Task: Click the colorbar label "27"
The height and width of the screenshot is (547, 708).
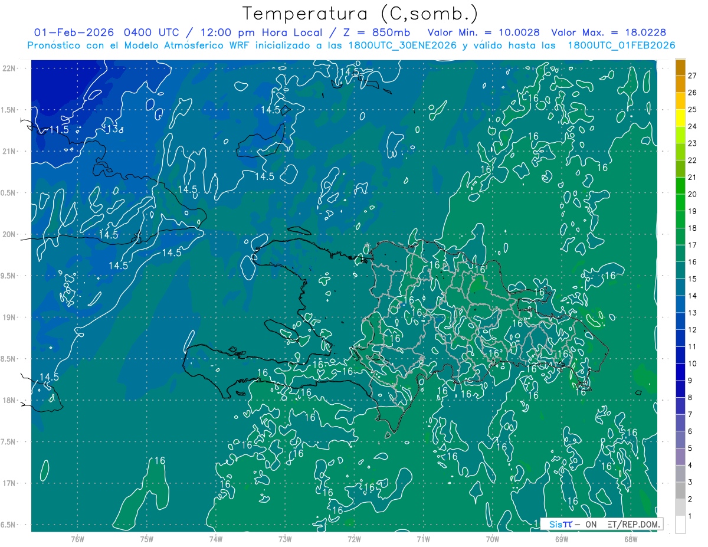Action: point(692,76)
